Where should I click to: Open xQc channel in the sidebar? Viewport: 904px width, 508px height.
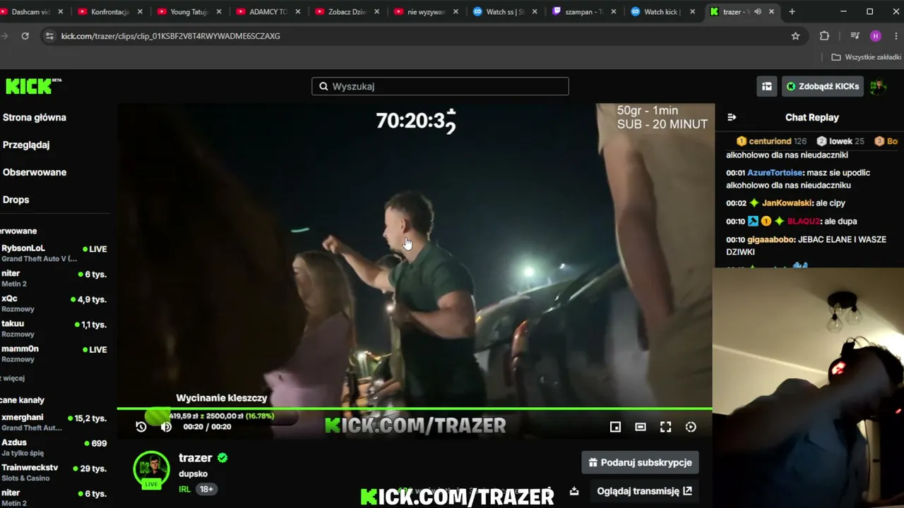click(x=54, y=303)
